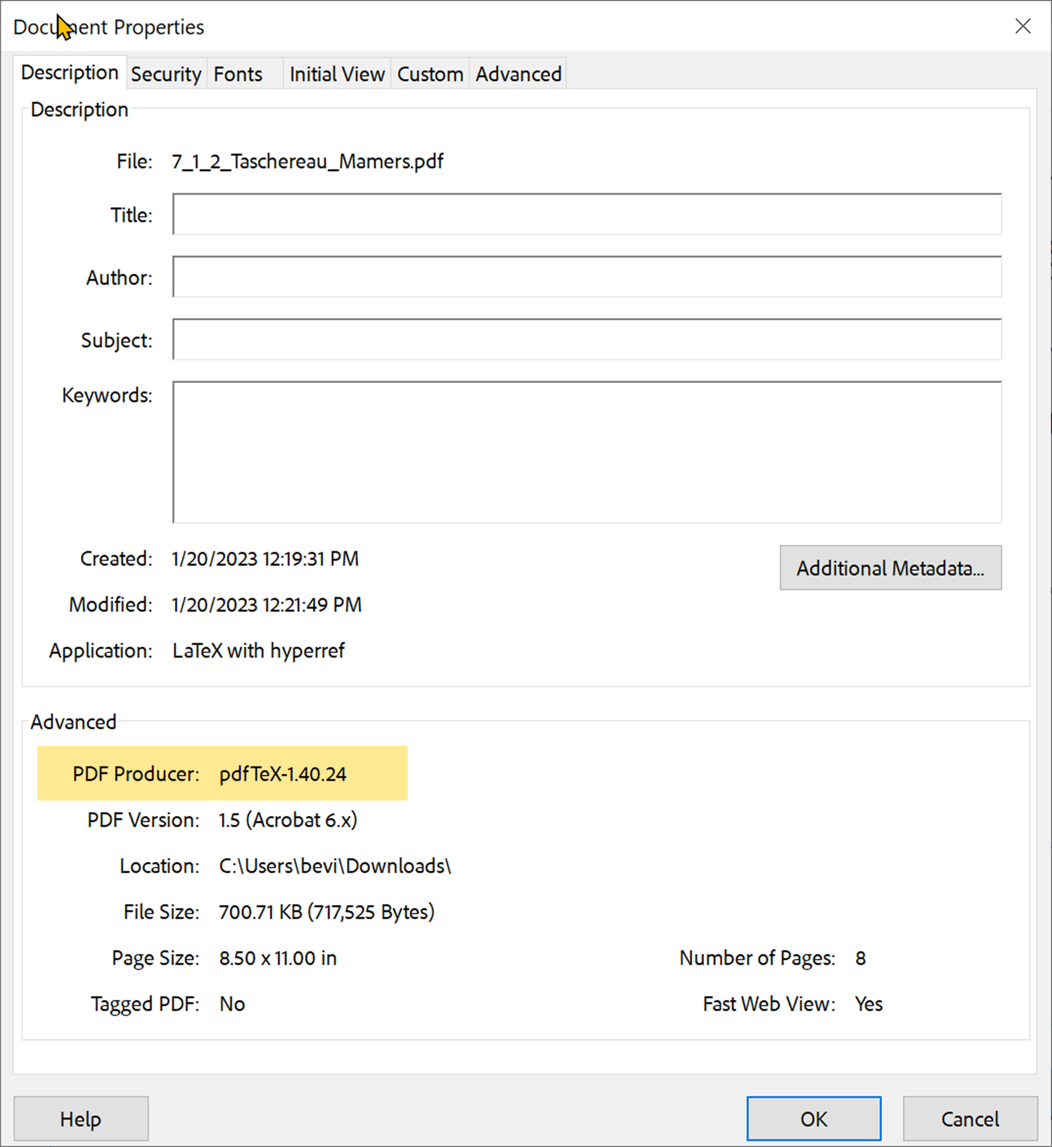Open the Help dialog
The height and width of the screenshot is (1147, 1052).
point(81,1118)
